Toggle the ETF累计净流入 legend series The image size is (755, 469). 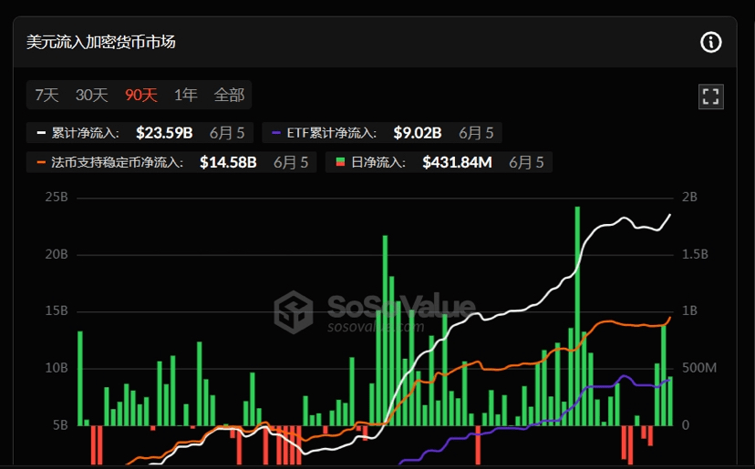[382, 133]
